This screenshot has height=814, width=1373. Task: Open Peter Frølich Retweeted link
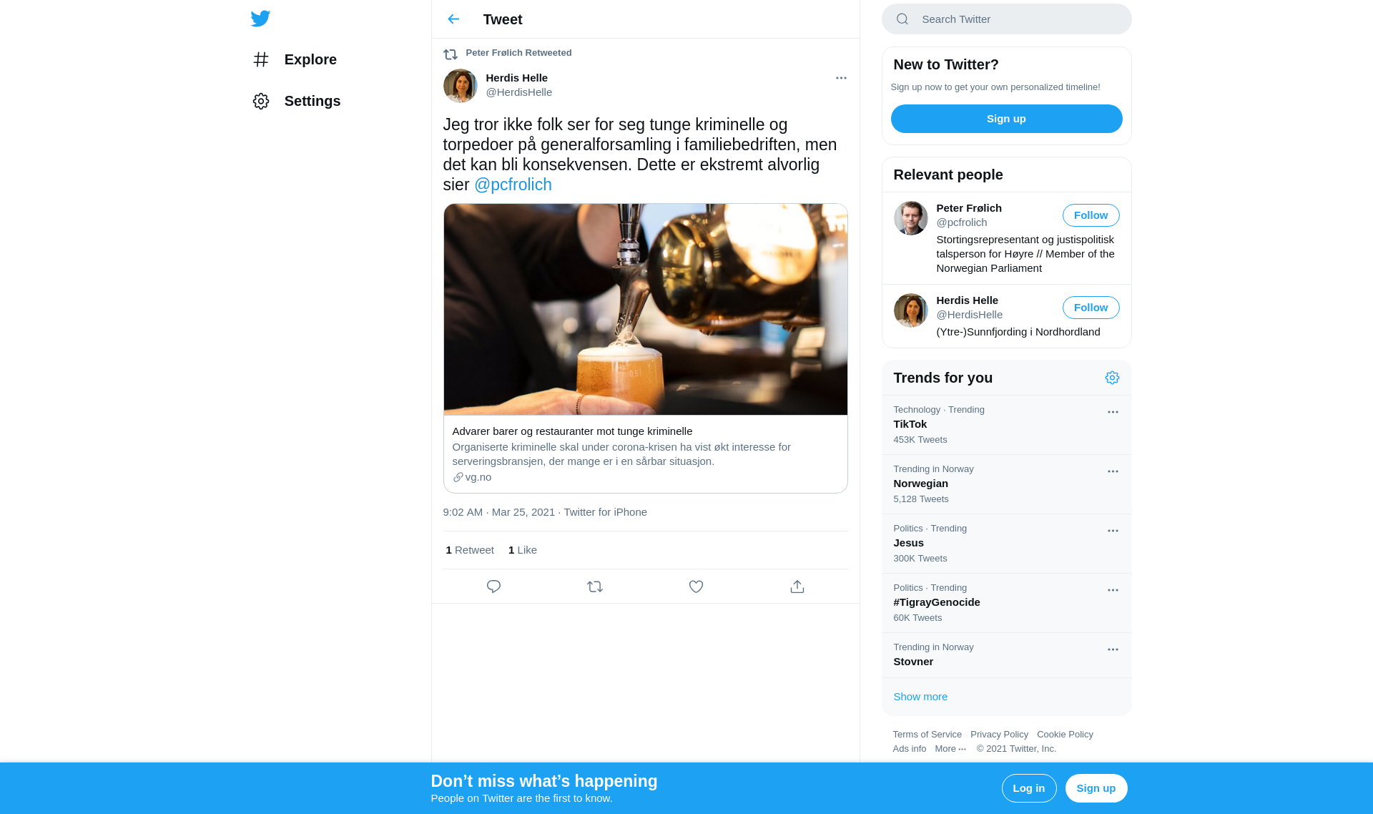[x=518, y=53]
